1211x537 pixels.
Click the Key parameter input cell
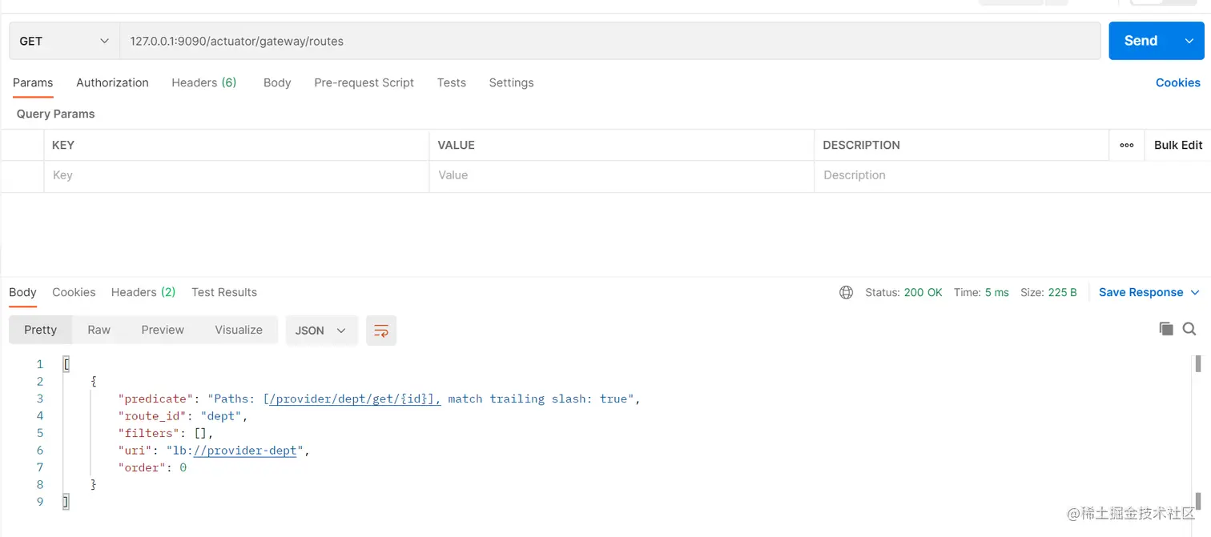[x=236, y=175]
